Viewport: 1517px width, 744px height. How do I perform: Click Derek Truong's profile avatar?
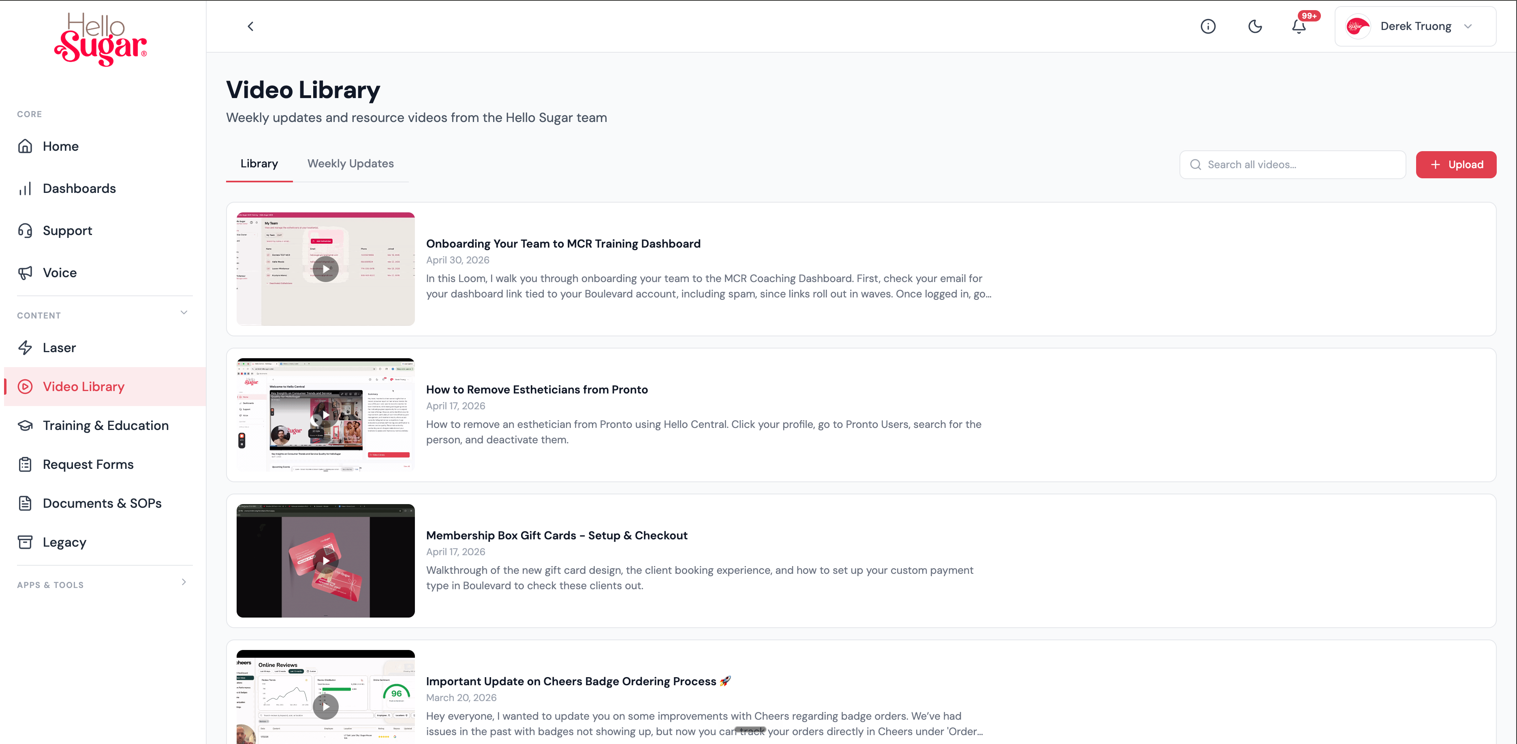coord(1357,26)
